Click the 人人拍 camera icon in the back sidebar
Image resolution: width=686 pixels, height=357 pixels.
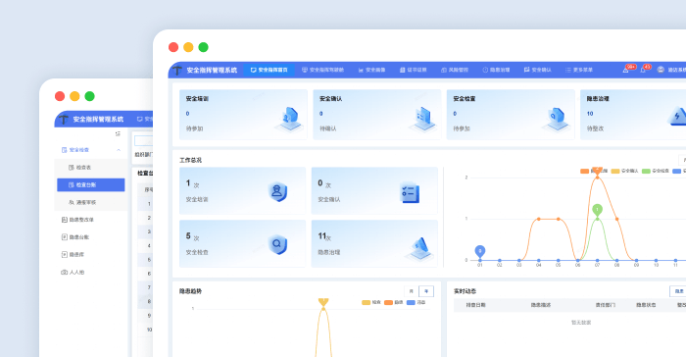coord(65,272)
